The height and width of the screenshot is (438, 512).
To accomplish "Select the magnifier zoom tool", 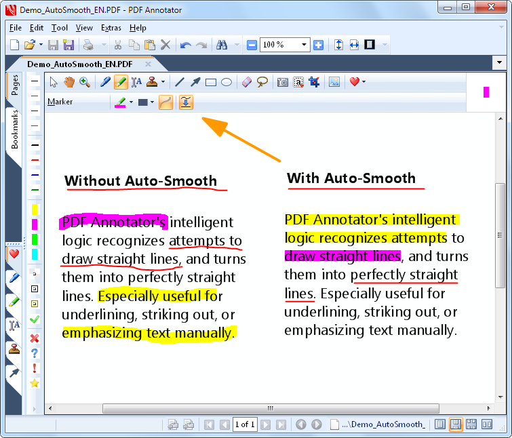I will [85, 82].
